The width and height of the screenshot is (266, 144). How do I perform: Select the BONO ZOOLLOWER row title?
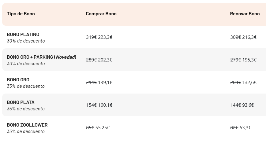point(27,125)
